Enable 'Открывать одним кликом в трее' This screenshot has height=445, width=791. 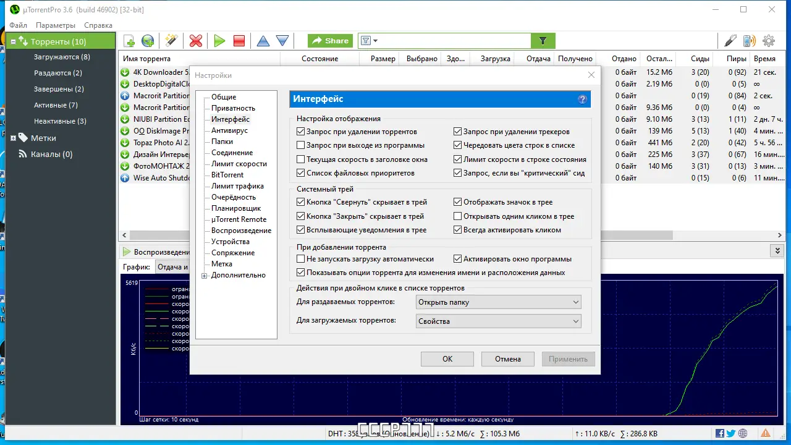(x=457, y=216)
